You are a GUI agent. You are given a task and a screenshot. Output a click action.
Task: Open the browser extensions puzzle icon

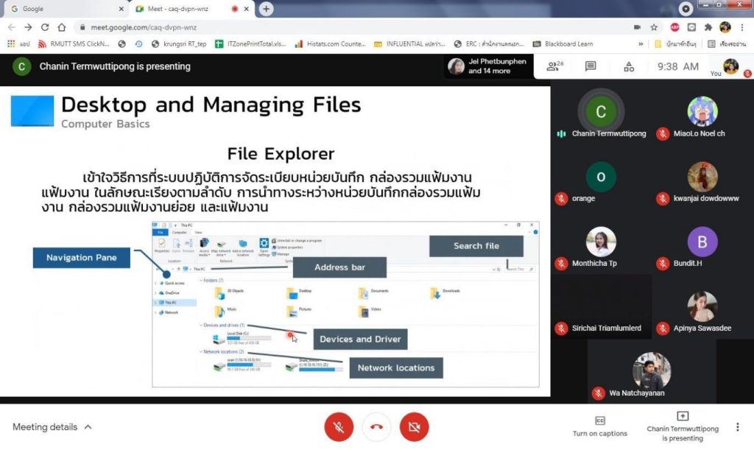coord(708,27)
